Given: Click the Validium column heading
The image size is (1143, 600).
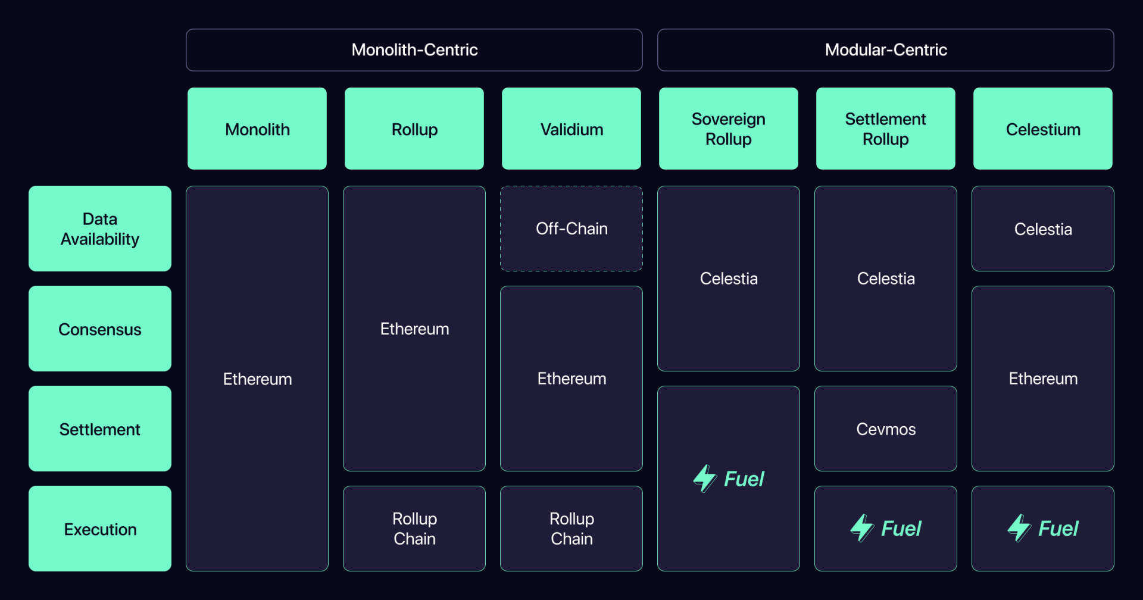Looking at the screenshot, I should tap(571, 129).
